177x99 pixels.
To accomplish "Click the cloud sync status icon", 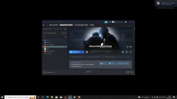I will pos(87,52).
